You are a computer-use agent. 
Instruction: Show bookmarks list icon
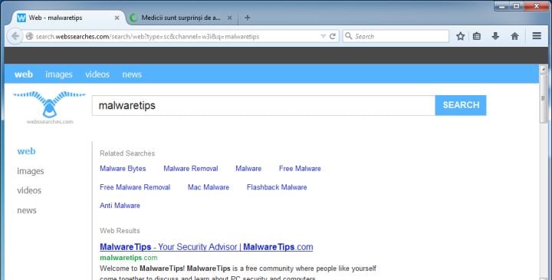point(477,36)
